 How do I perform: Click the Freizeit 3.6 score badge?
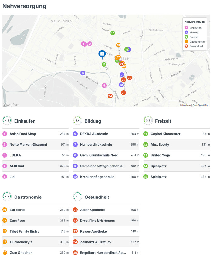[x=148, y=121]
